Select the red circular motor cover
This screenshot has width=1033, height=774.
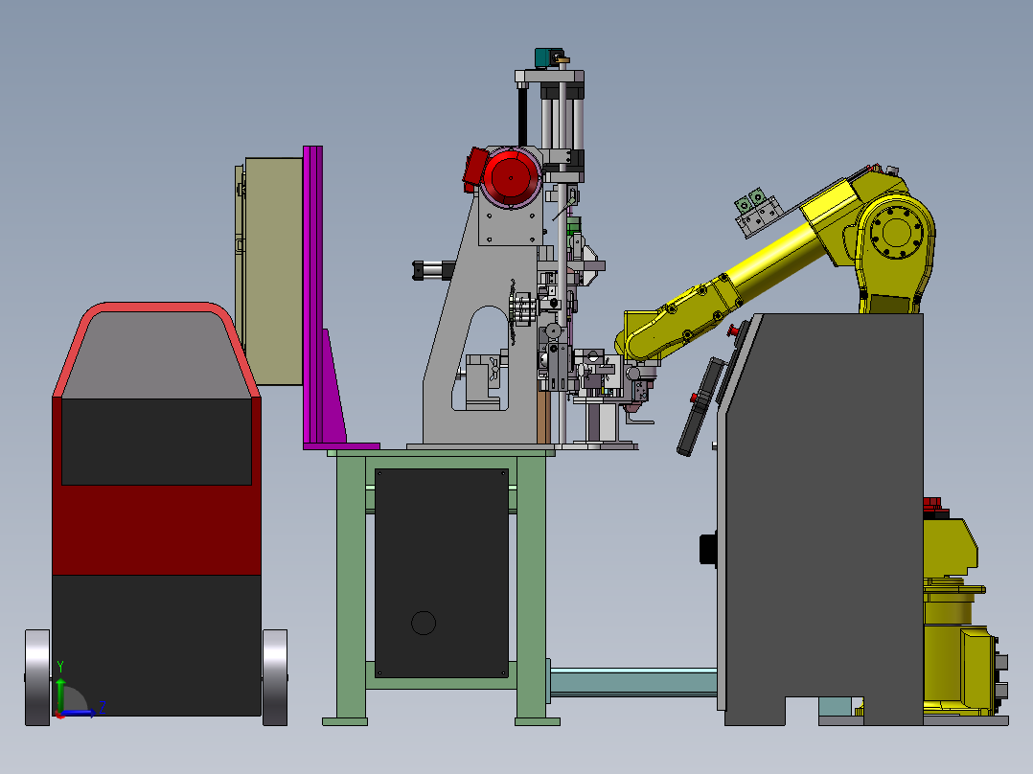coord(512,178)
